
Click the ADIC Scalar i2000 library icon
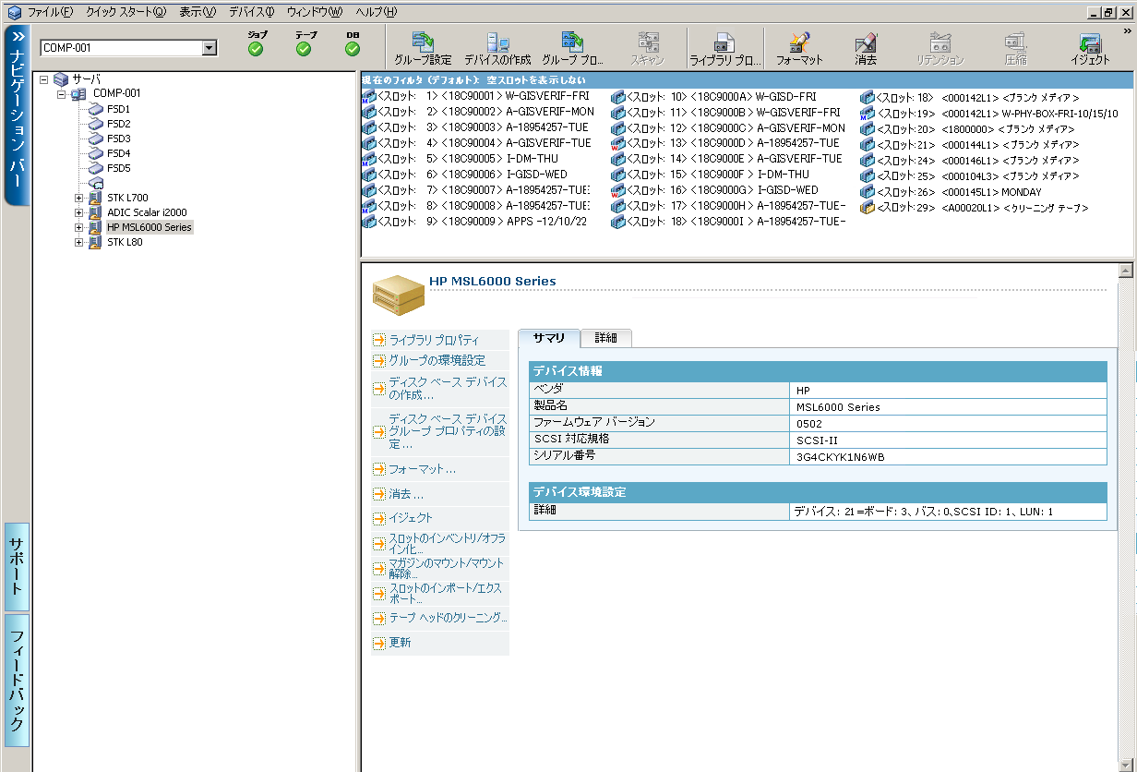pos(95,212)
